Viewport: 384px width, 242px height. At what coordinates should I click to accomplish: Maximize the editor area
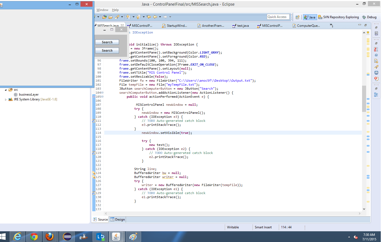coord(366,25)
